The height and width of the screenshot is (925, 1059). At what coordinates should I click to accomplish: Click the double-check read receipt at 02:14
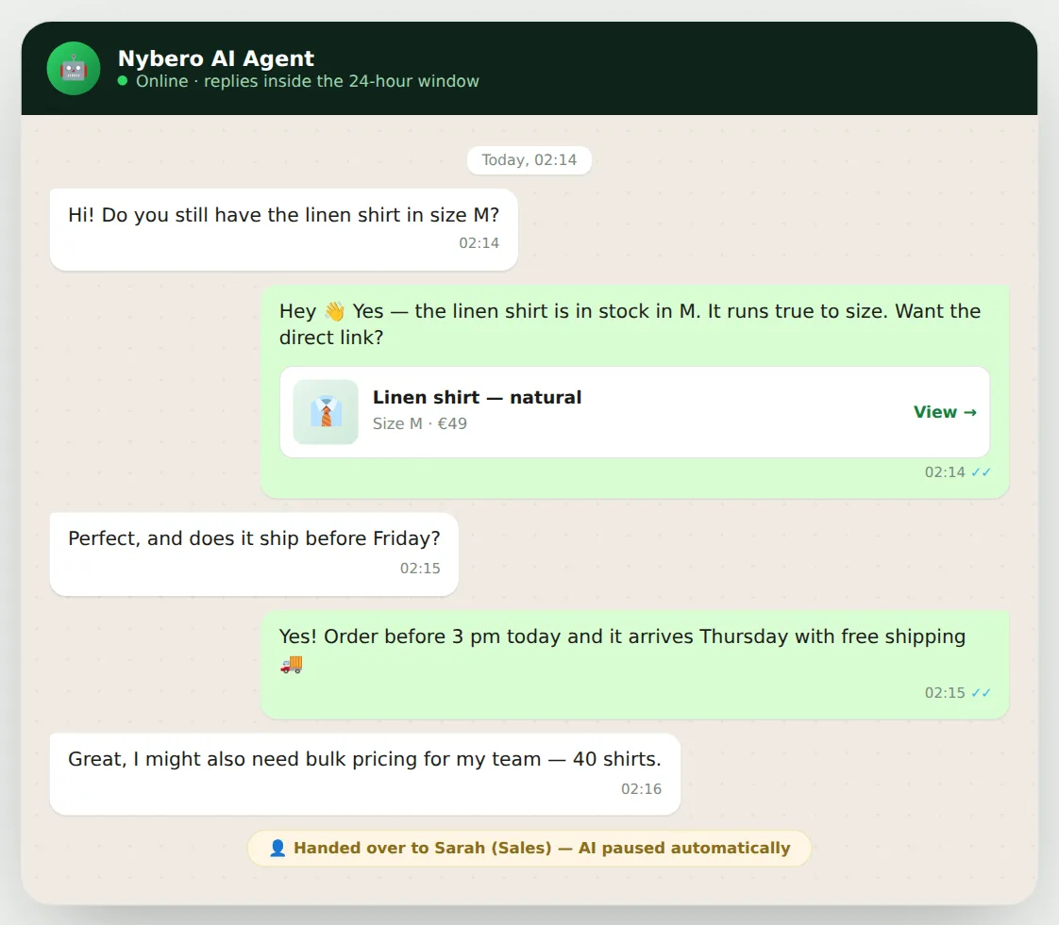(x=981, y=472)
